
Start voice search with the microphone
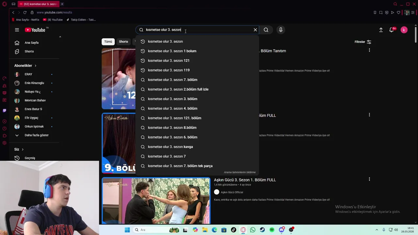281,30
